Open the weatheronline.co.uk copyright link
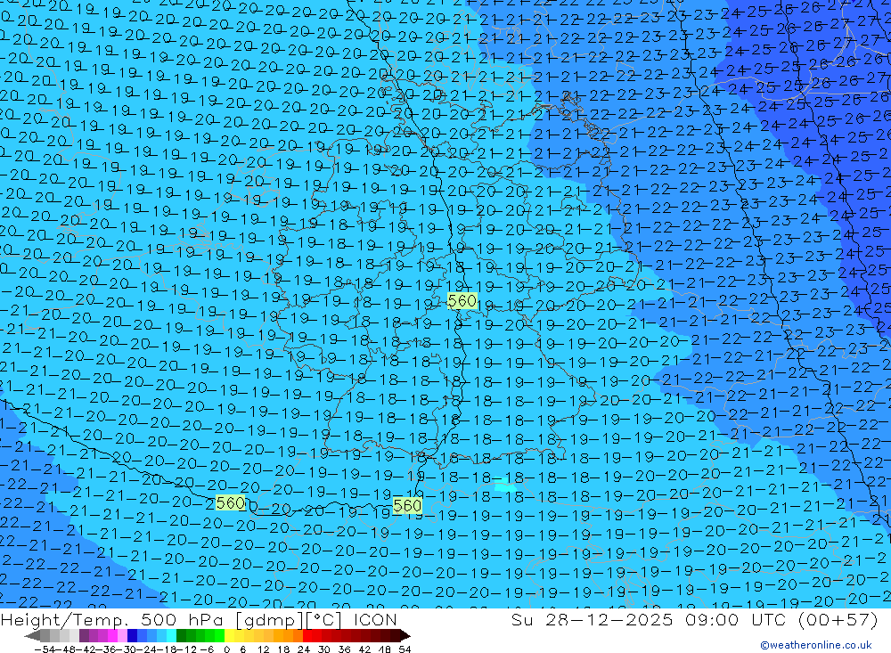The height and width of the screenshot is (653, 891). pos(816,645)
